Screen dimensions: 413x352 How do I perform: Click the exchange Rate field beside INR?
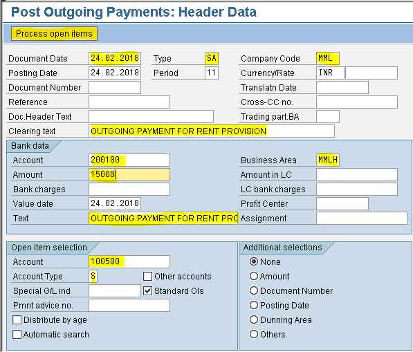coord(371,73)
